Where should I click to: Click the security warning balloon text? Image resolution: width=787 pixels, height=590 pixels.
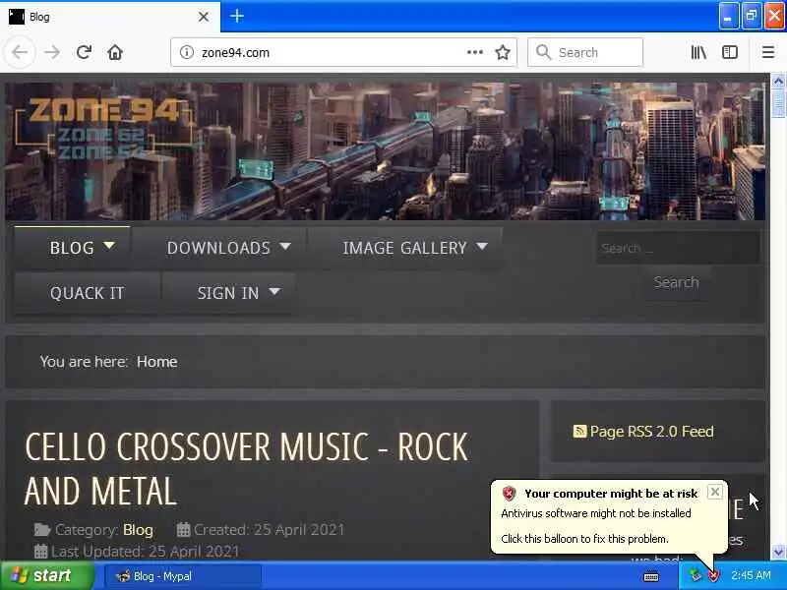pyautogui.click(x=596, y=526)
